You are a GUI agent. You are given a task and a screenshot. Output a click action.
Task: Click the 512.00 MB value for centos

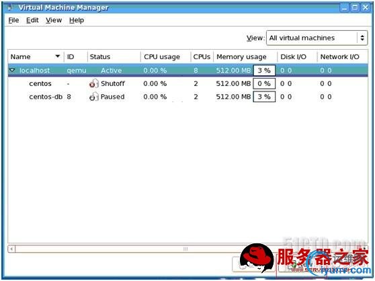(x=233, y=83)
